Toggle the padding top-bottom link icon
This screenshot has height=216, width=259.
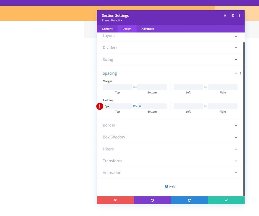(135, 106)
